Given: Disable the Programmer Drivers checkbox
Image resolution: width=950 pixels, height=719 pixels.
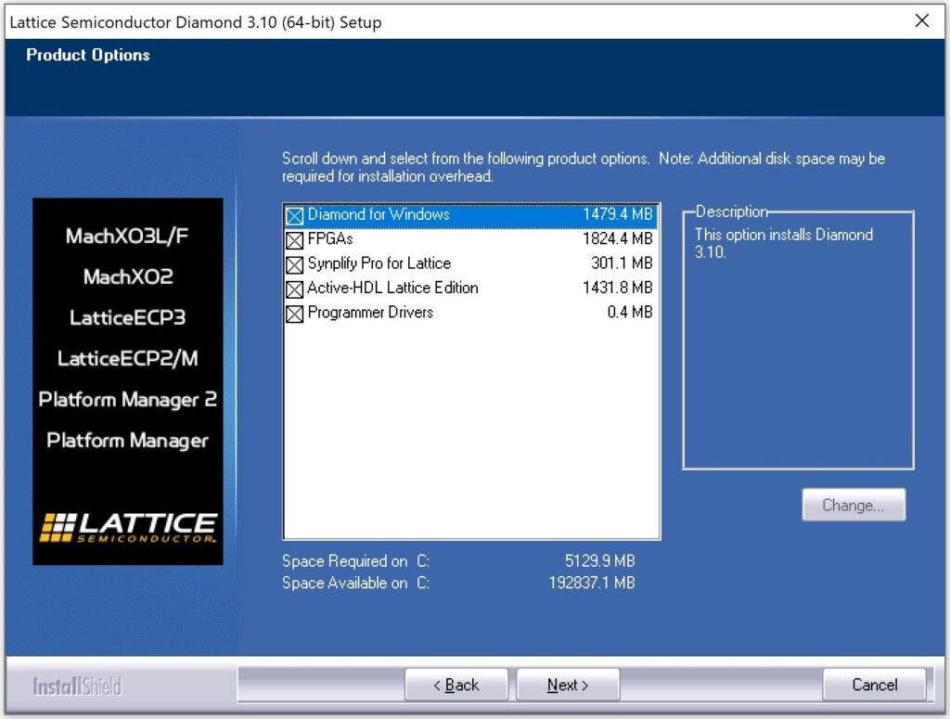Looking at the screenshot, I should [294, 314].
